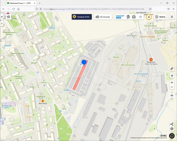Screen dimensions: 177x141
Task: Open the route builder icon
Action: point(8,17)
